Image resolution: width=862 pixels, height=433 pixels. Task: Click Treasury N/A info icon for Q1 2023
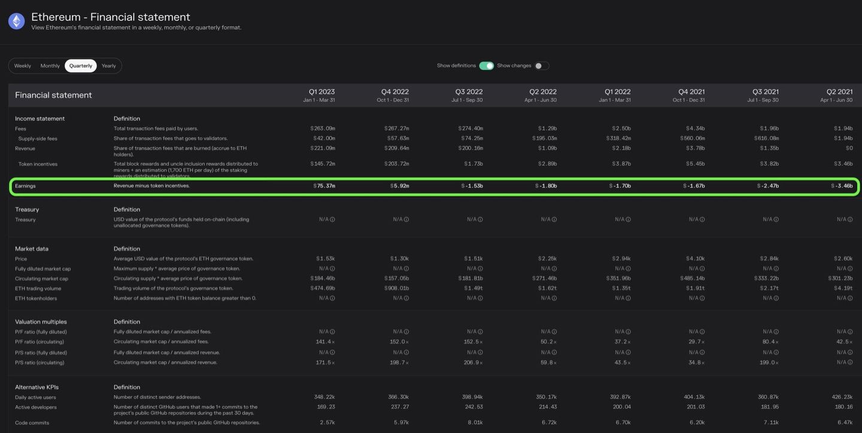pos(332,219)
